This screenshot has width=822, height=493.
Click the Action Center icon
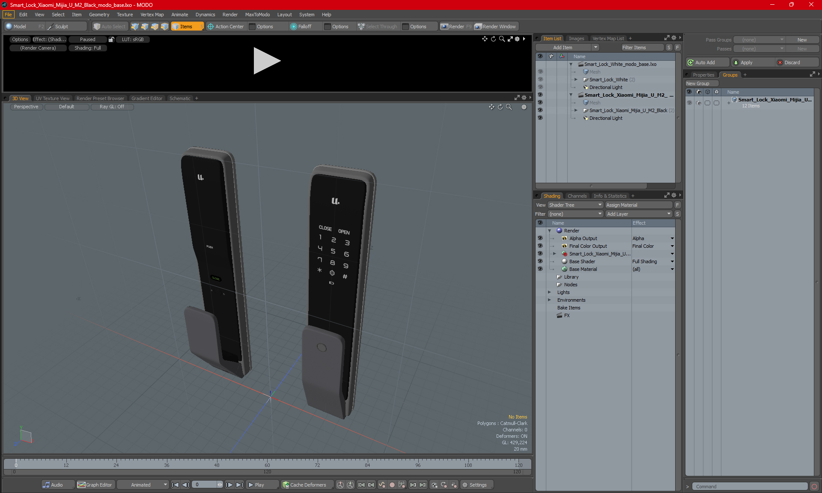pyautogui.click(x=211, y=27)
